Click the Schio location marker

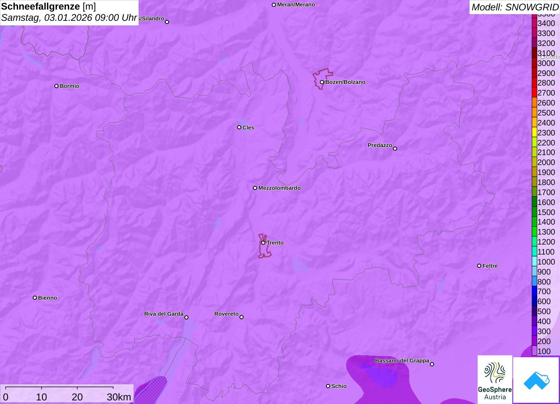328,386
